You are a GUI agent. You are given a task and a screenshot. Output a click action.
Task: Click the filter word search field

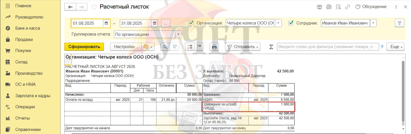pos(328,47)
